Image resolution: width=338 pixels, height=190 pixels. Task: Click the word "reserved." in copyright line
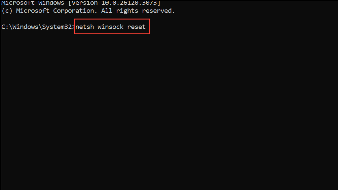[x=158, y=11]
